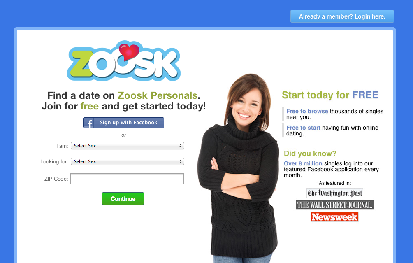Click the arrows on 'I am' dropdown
Image resolution: width=413 pixels, height=263 pixels.
tap(181, 146)
